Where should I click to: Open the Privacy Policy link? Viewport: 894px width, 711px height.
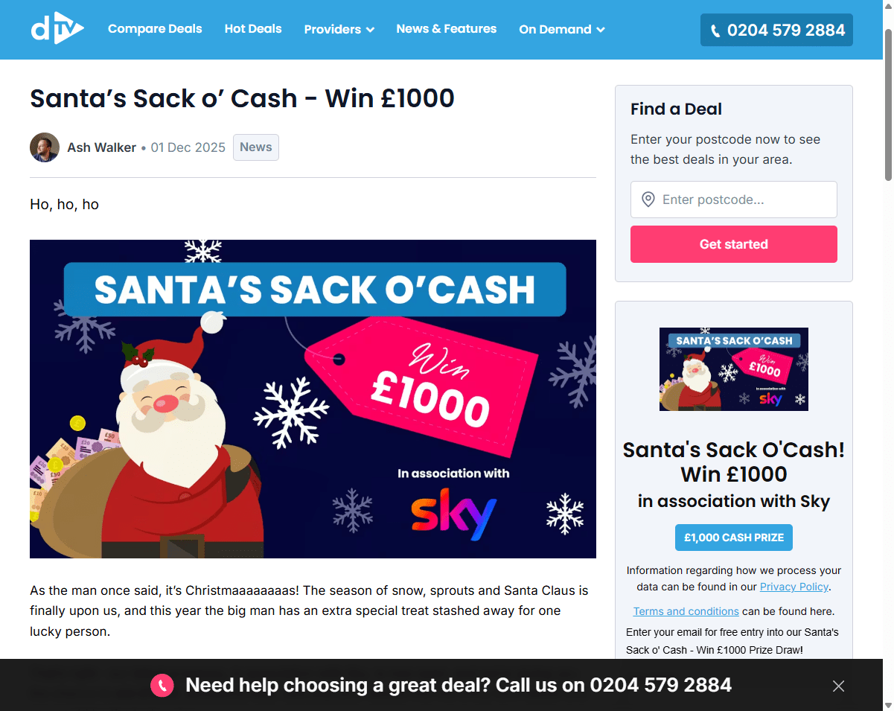click(x=794, y=587)
